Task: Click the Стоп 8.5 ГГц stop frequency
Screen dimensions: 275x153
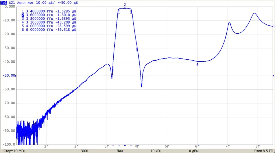Action: [x=264, y=151]
